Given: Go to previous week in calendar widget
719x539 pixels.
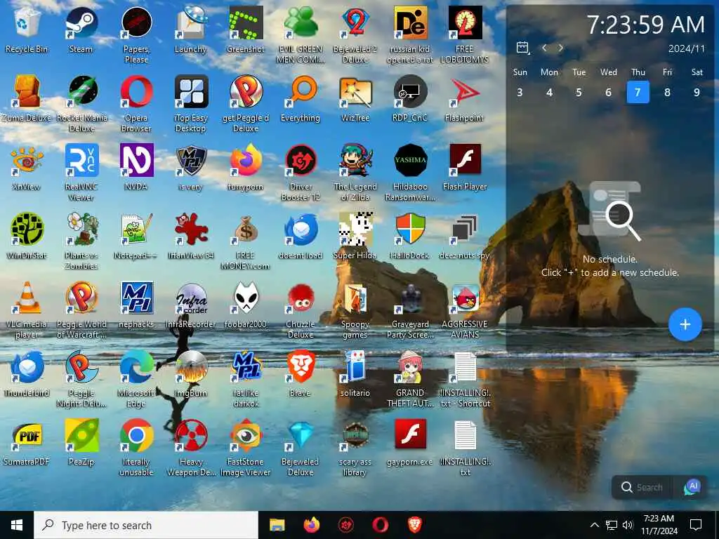Looking at the screenshot, I should tap(544, 48).
